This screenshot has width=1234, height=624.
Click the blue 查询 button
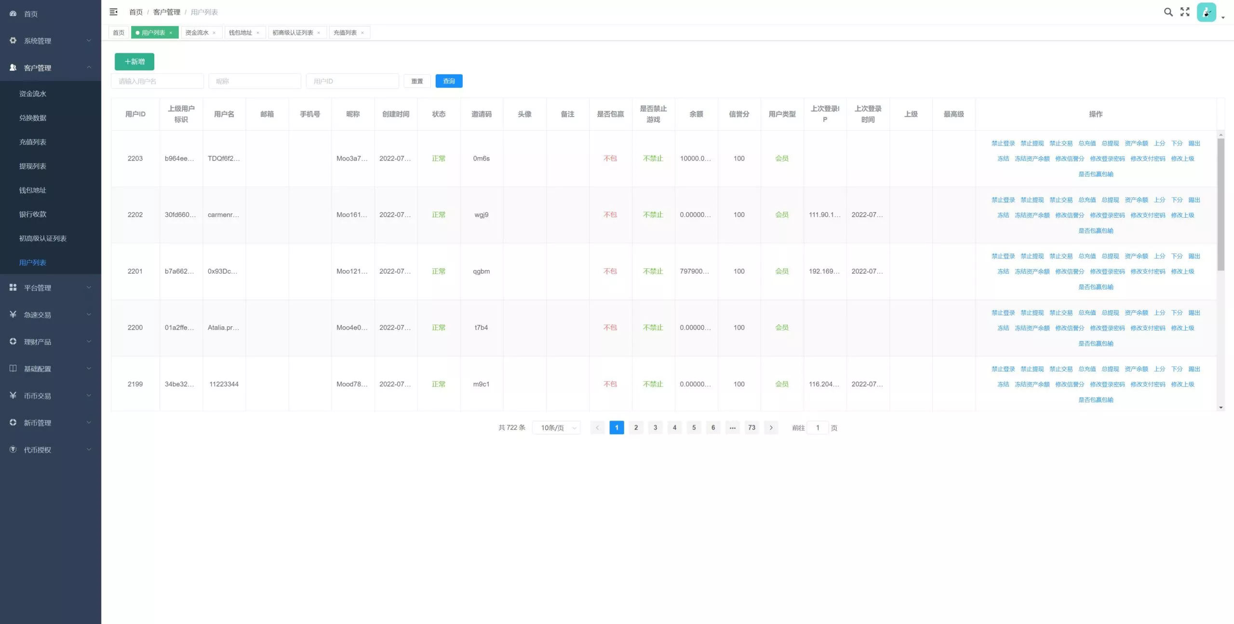(449, 81)
